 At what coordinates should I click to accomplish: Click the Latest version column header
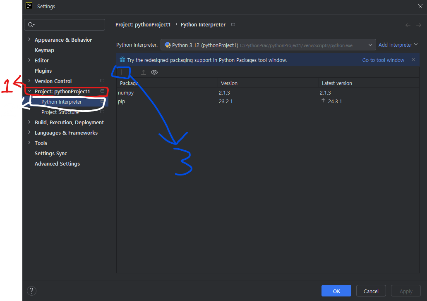point(337,83)
